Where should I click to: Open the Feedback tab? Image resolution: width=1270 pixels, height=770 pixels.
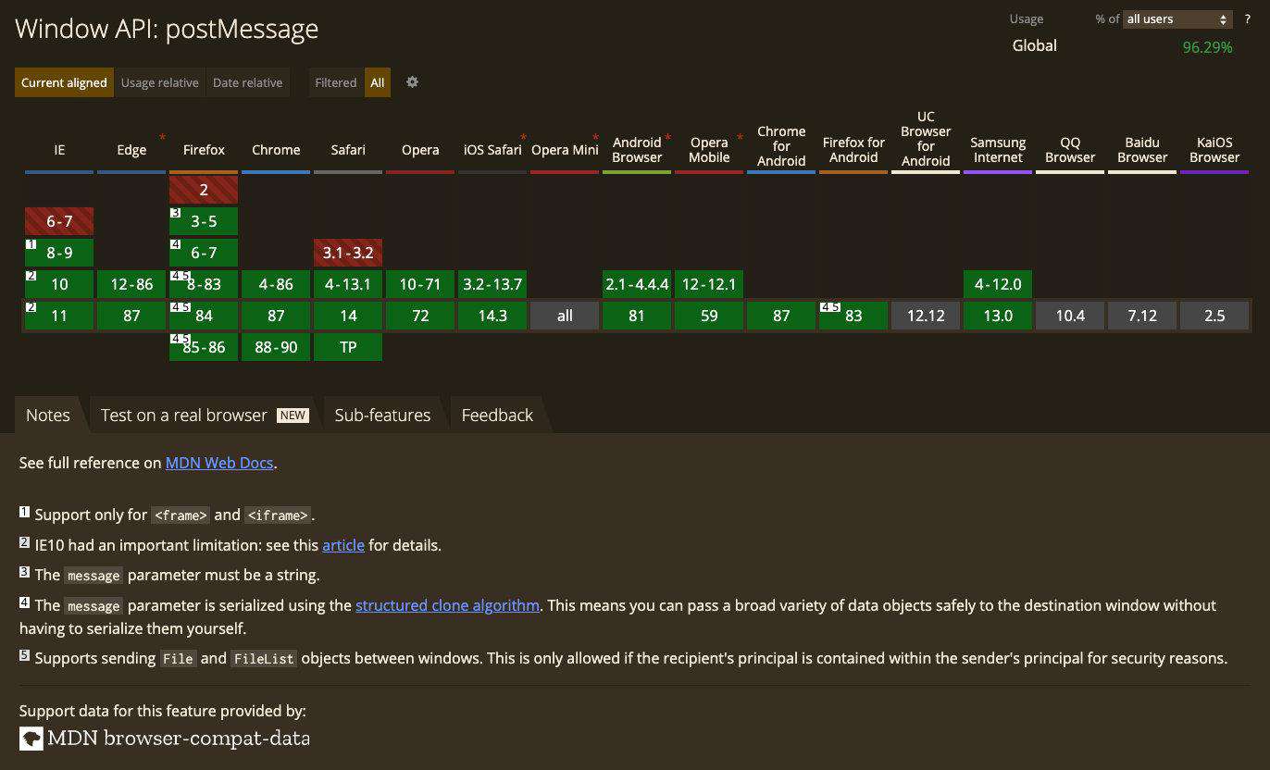point(497,415)
